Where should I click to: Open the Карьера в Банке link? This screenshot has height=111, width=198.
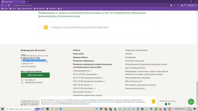coord(80,57)
